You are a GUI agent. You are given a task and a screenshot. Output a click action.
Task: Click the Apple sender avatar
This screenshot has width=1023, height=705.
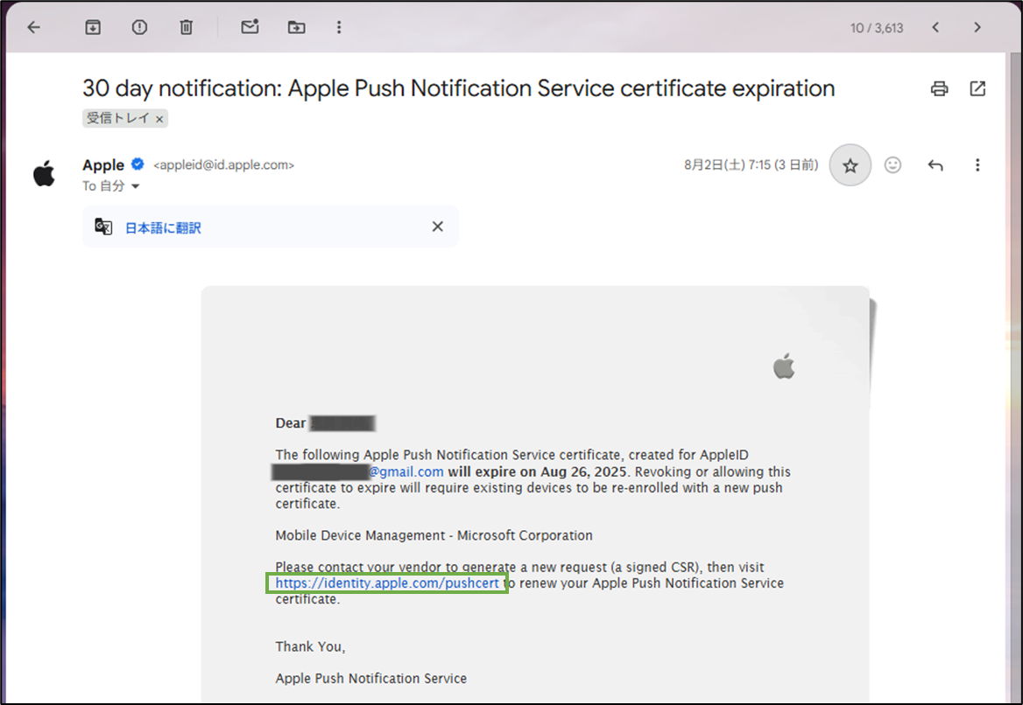(45, 173)
